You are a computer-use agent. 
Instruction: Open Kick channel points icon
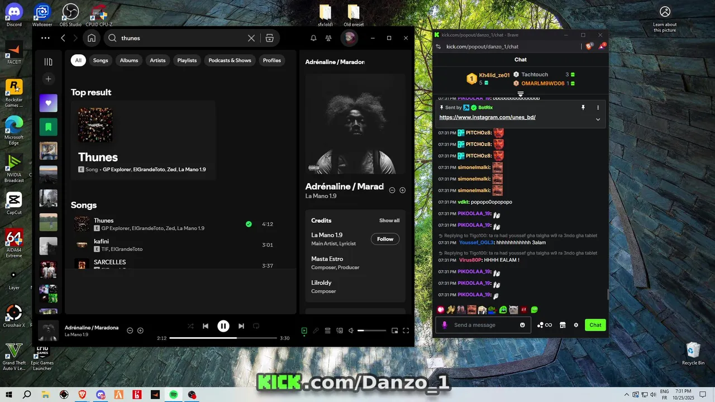coord(544,325)
